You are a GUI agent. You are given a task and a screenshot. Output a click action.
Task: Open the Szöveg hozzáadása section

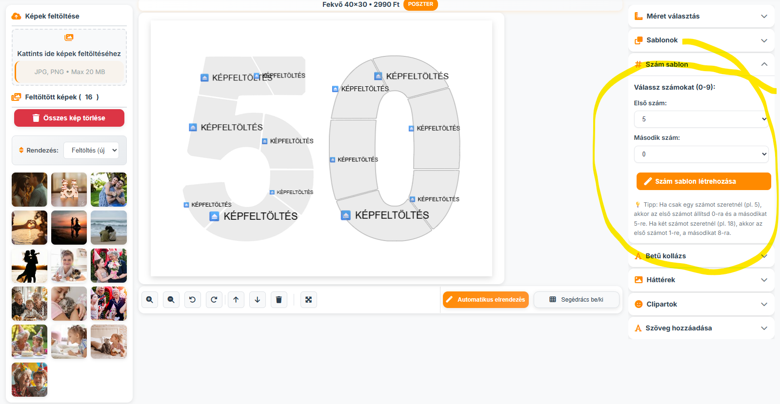[701, 328]
